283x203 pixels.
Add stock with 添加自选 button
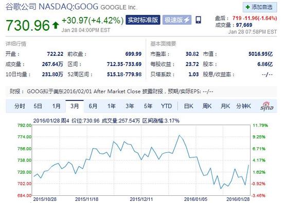(260, 7)
